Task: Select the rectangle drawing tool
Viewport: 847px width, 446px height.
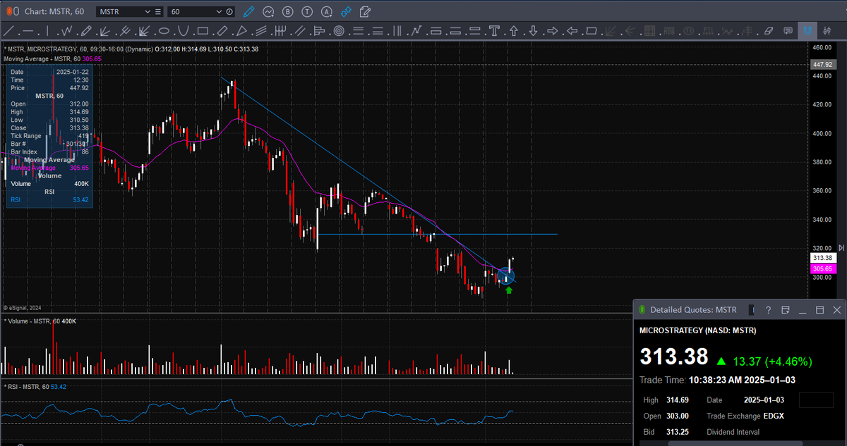Action: (203, 31)
